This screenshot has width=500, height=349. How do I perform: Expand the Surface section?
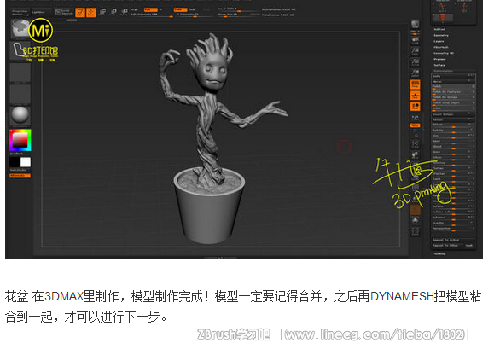pyautogui.click(x=439, y=65)
